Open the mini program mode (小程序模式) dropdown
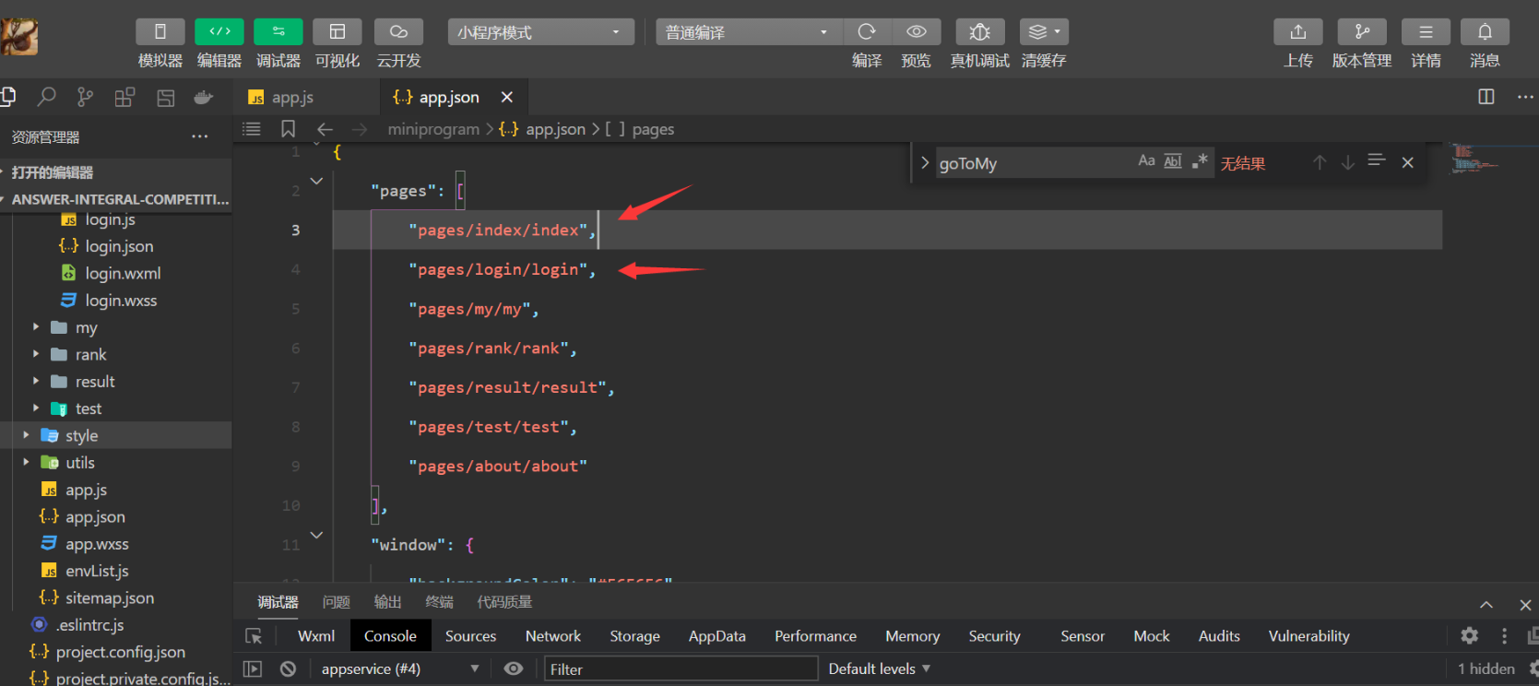Image resolution: width=1539 pixels, height=686 pixels. point(541,32)
